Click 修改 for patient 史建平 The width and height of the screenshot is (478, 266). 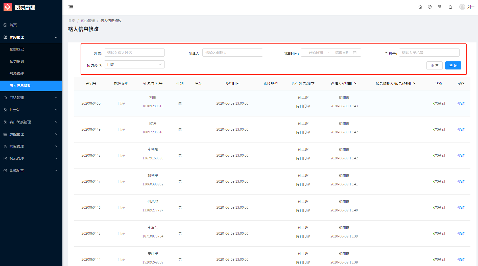tap(461, 259)
